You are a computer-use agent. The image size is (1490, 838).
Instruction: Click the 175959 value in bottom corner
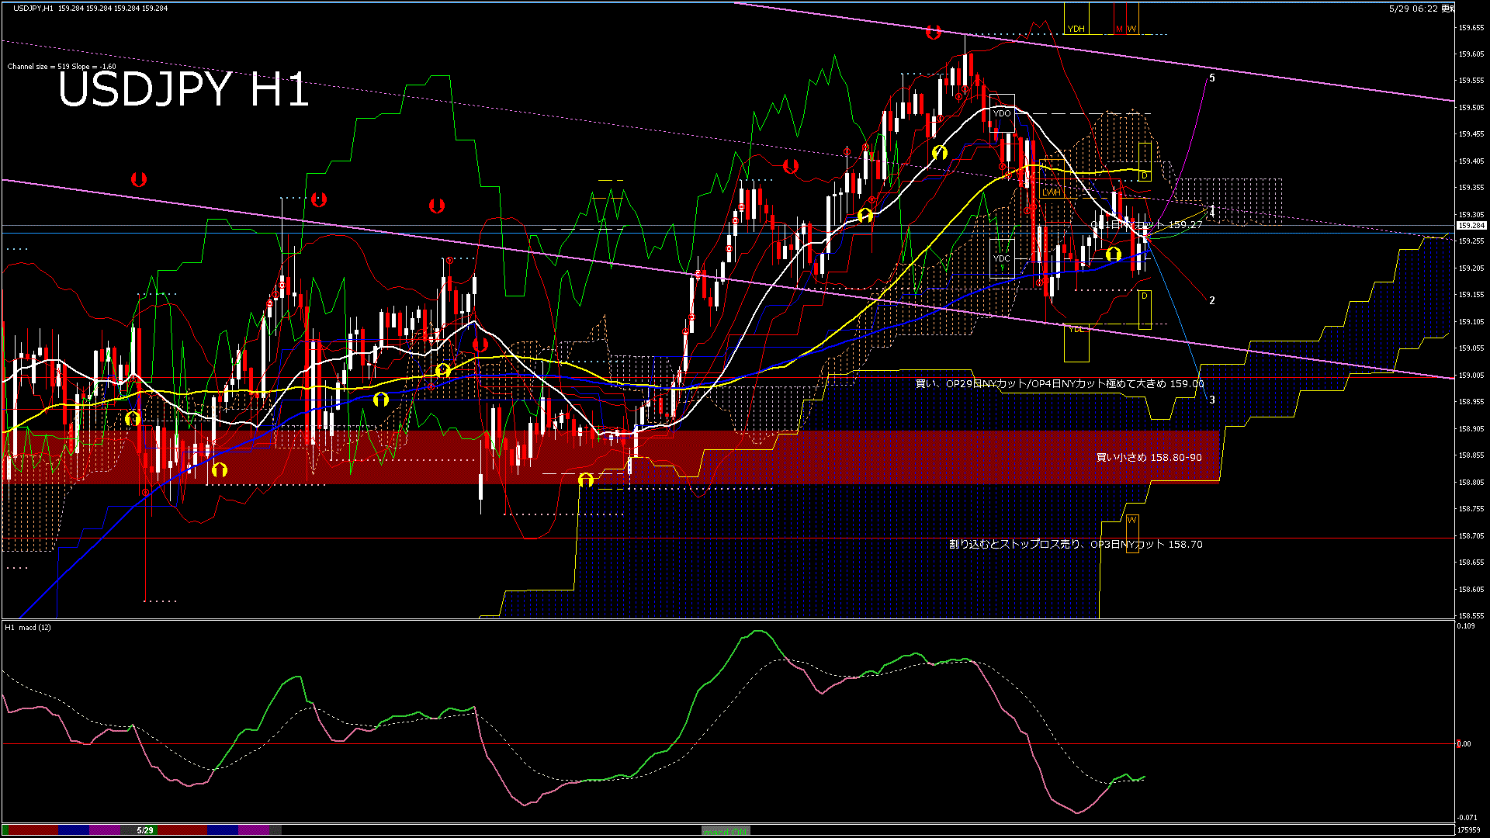pyautogui.click(x=1469, y=829)
